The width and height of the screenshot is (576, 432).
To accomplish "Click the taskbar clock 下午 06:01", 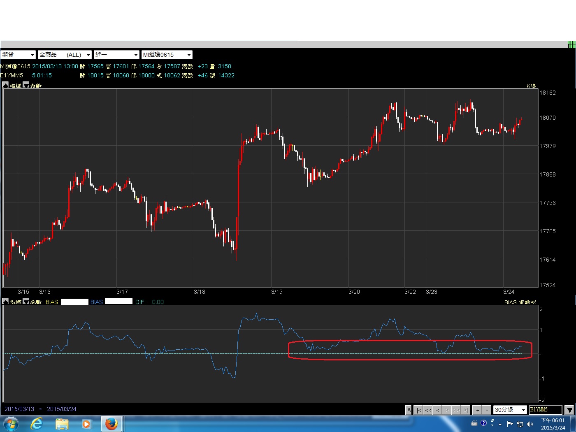I will click(553, 424).
